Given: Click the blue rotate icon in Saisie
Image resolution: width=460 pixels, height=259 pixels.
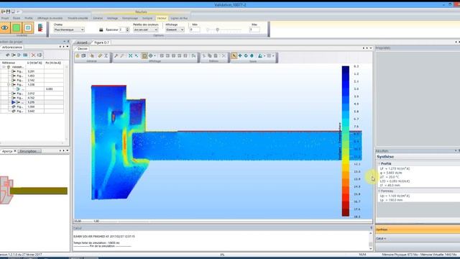Looking at the screenshot, I should pos(246,55).
